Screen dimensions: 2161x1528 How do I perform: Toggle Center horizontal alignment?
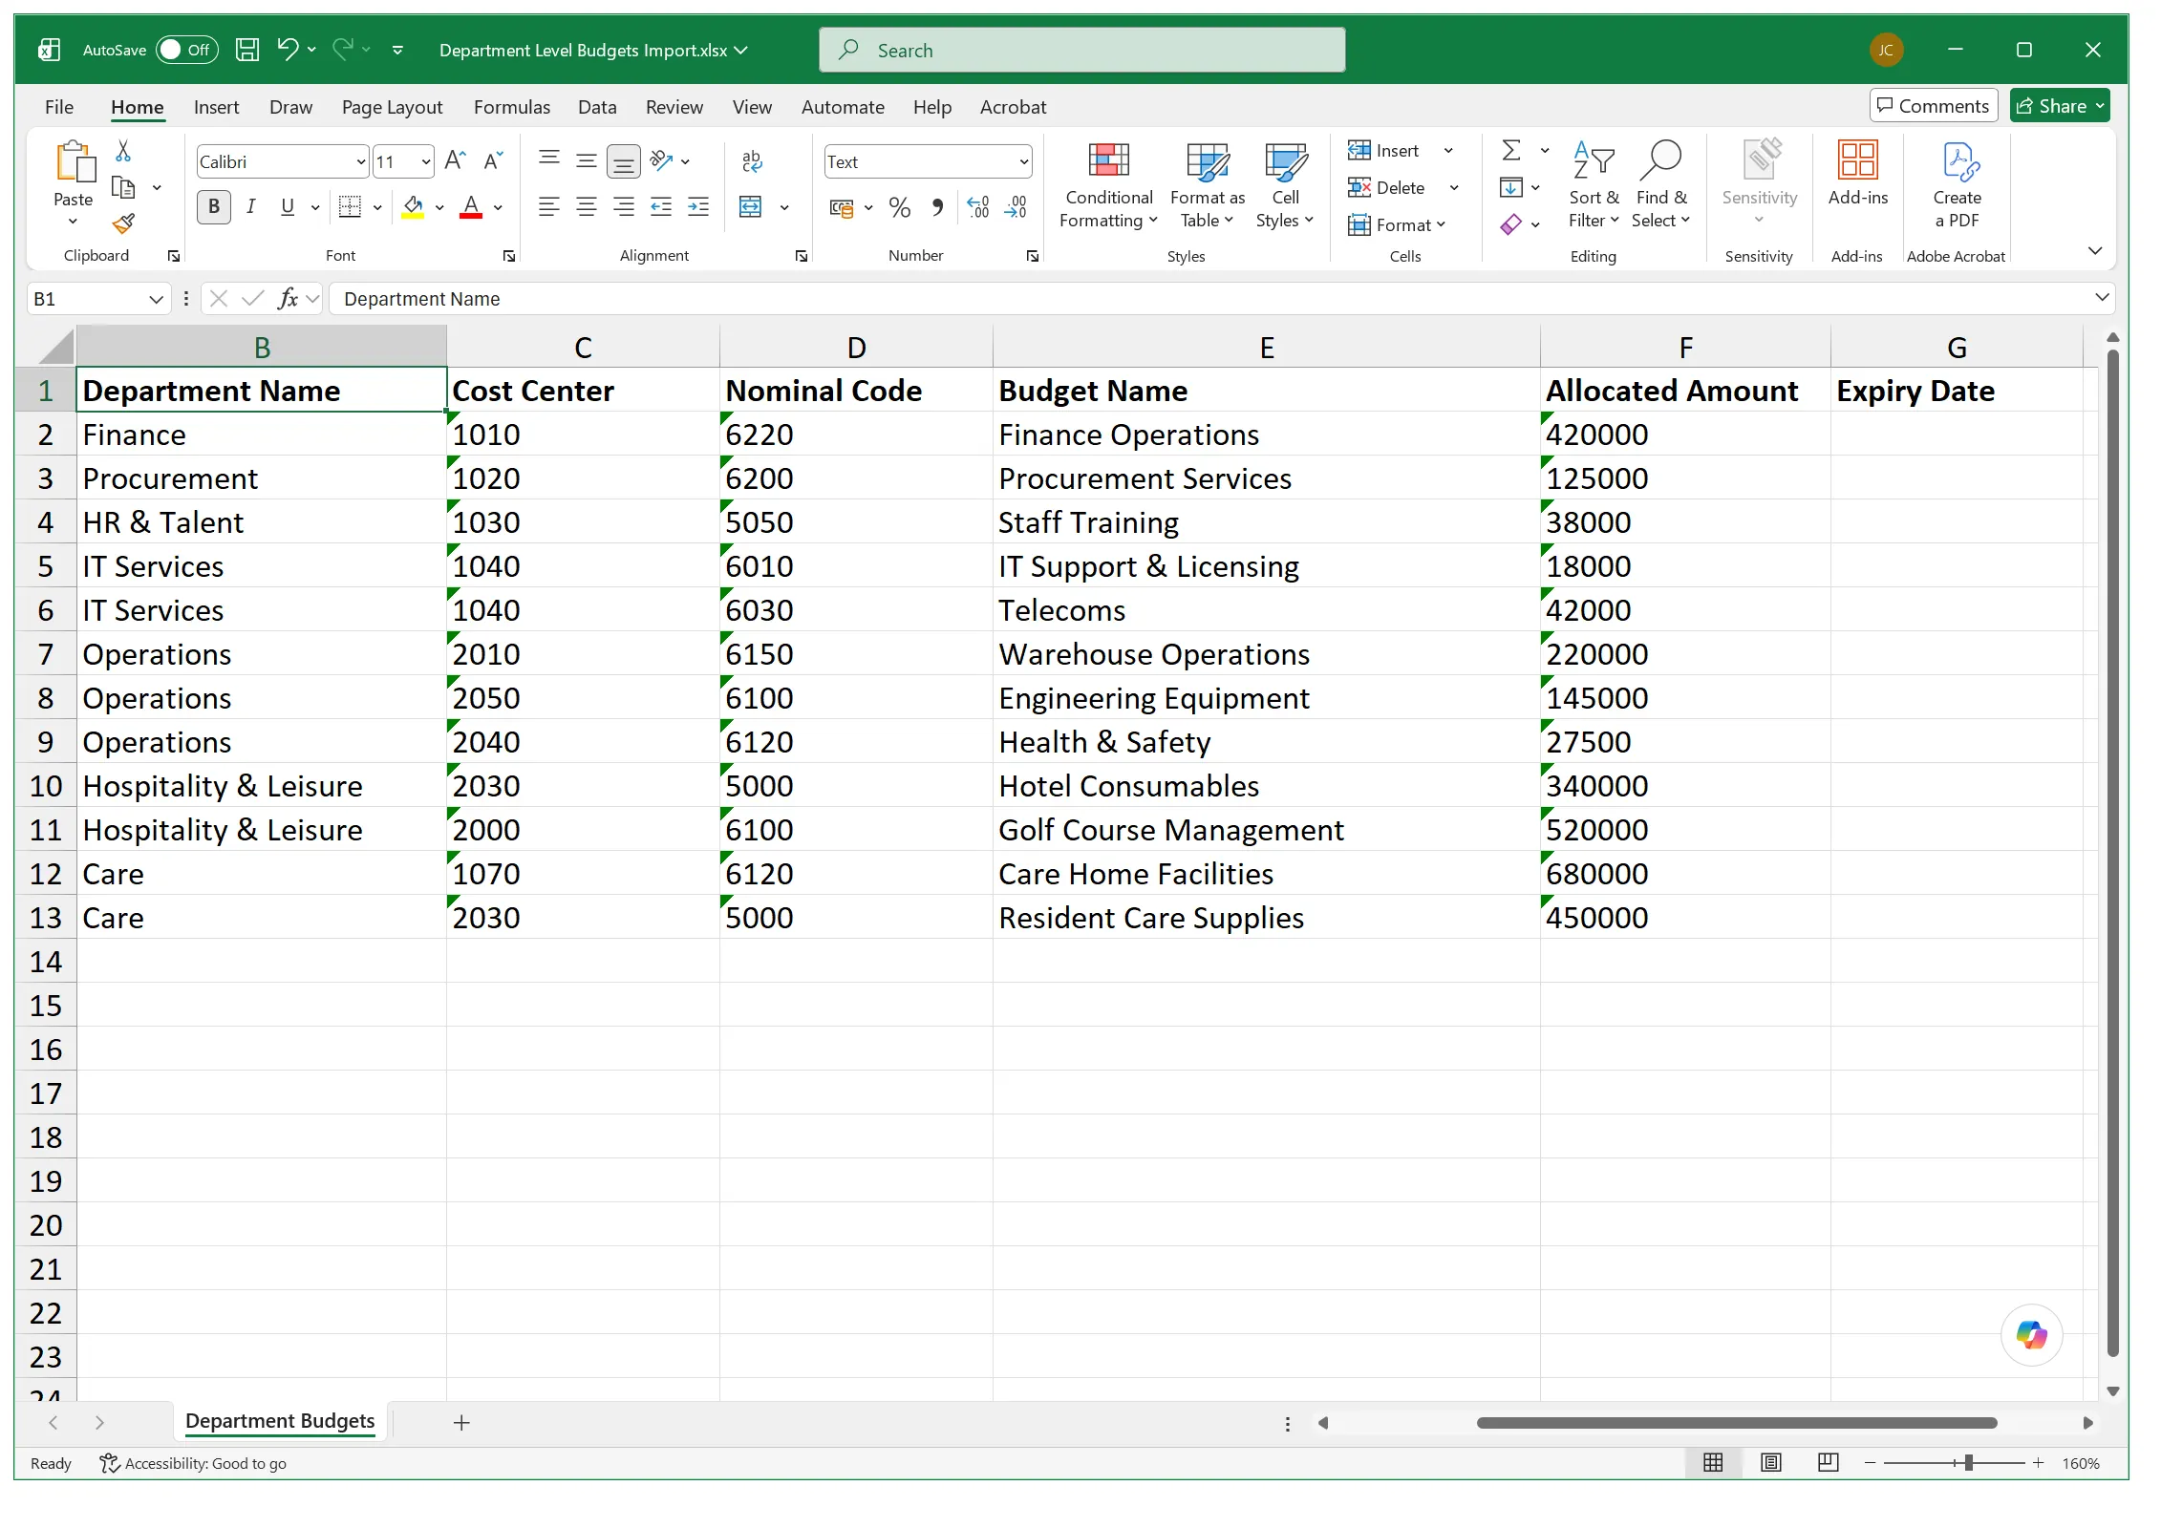coord(587,207)
